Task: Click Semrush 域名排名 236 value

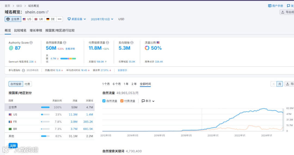Action: click(x=31, y=62)
